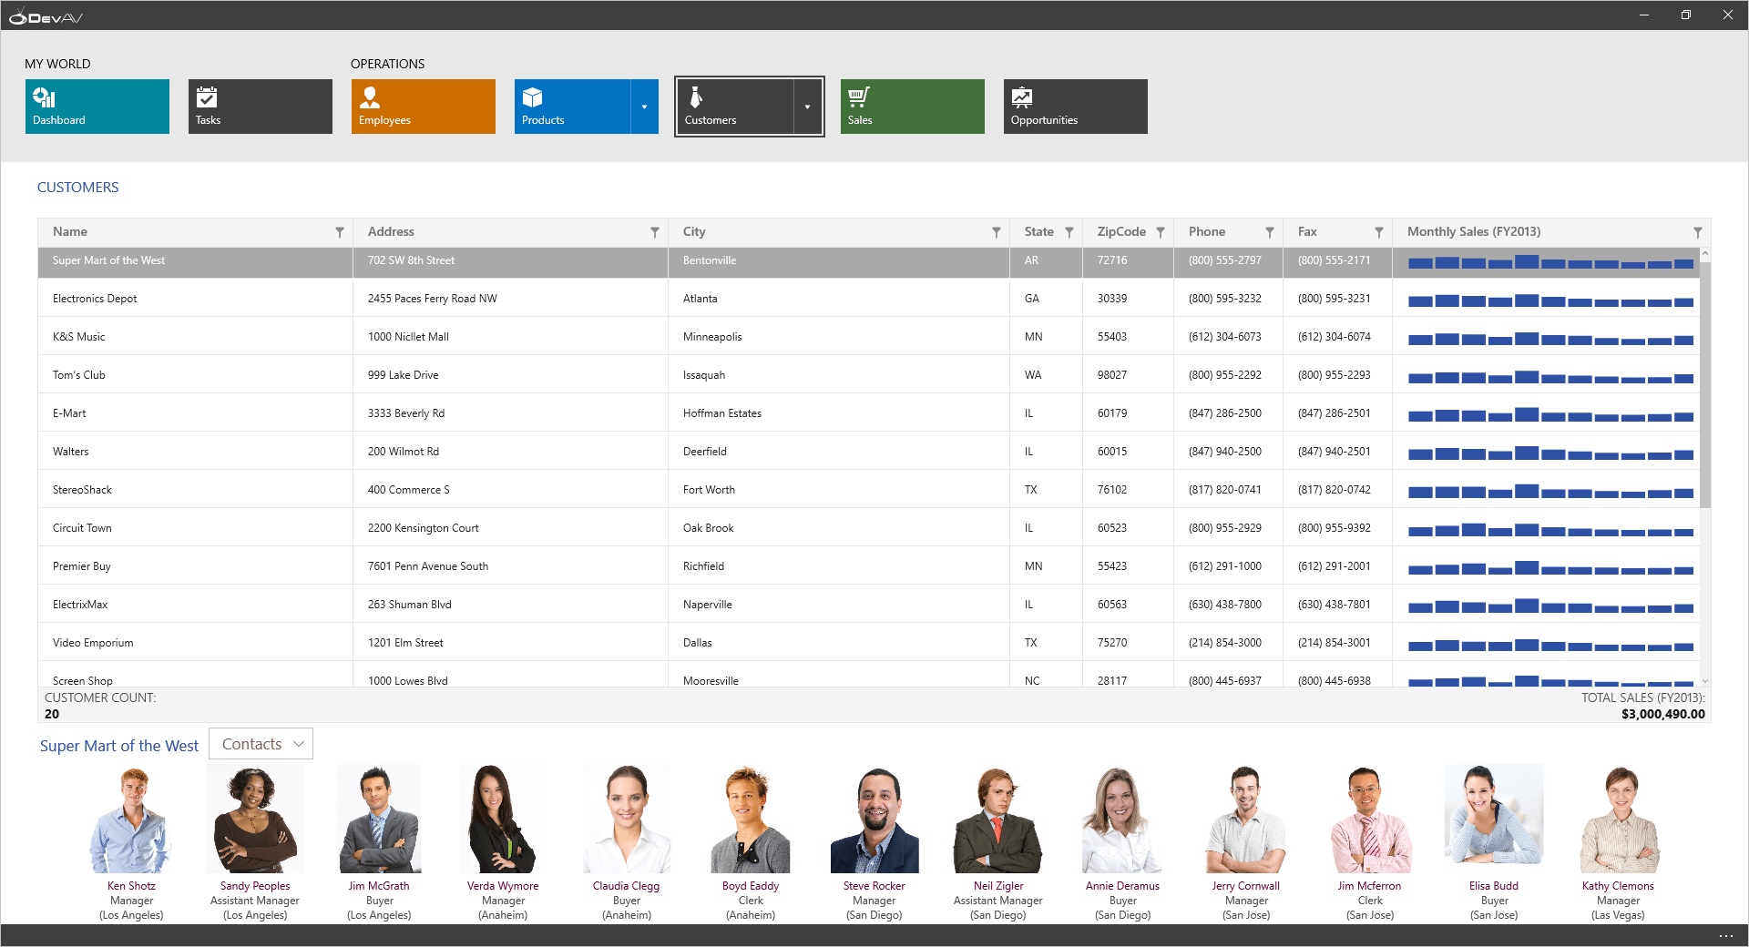This screenshot has height=947, width=1749.
Task: Select Neil Zigler contact photo
Action: (x=998, y=820)
